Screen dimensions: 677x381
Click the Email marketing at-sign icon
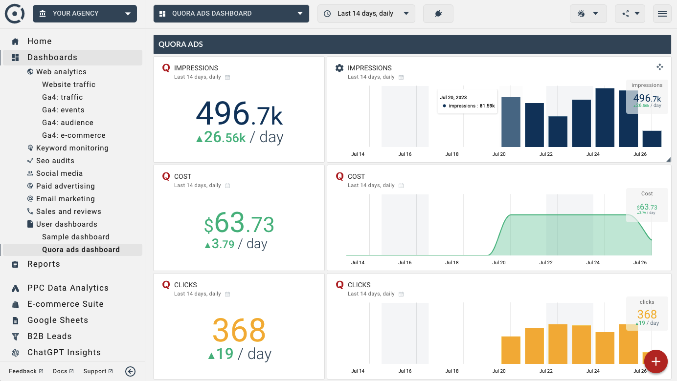click(30, 199)
